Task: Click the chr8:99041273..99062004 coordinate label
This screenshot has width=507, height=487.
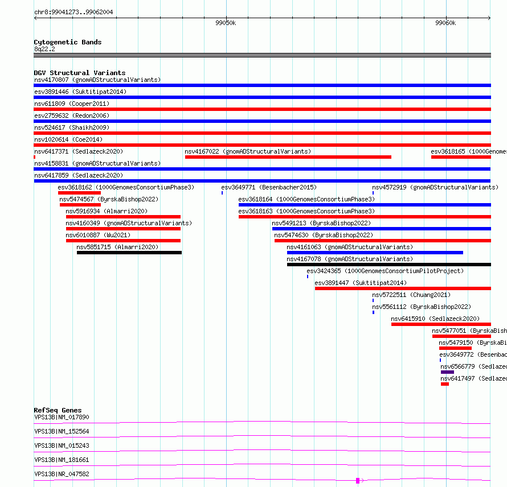Action: pos(73,12)
